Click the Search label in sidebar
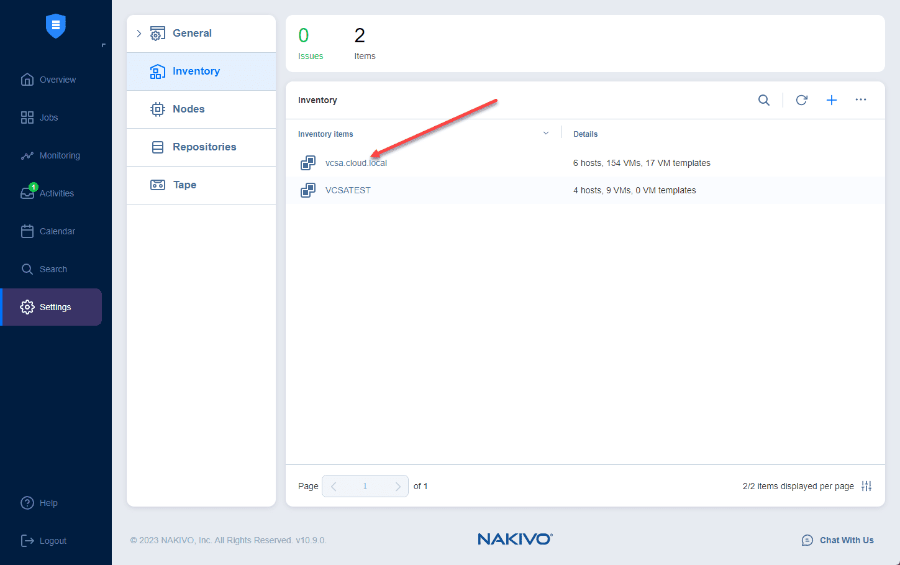Image resolution: width=900 pixels, height=565 pixels. 53,269
